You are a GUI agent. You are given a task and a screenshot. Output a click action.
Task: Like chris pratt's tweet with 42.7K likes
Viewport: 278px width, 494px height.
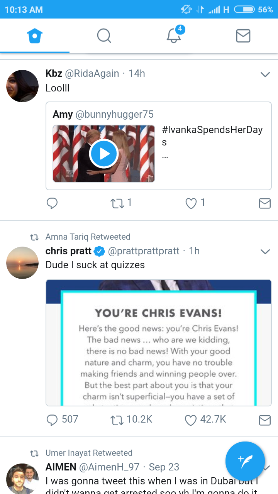[x=191, y=420]
